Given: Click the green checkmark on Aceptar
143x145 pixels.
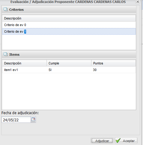Looking at the screenshot, I should coord(118,141).
